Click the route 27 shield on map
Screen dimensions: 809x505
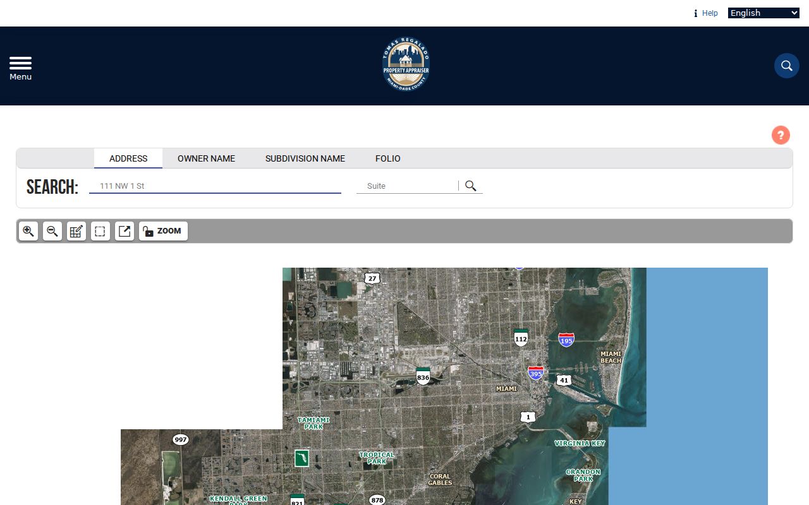372,278
